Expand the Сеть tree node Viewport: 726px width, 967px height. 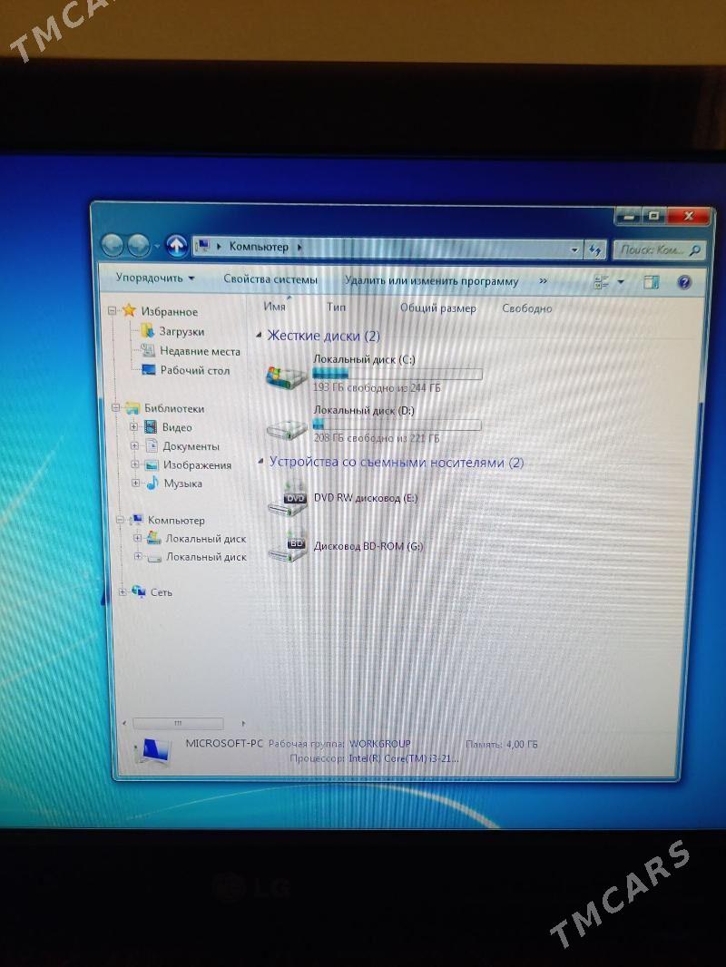click(123, 592)
